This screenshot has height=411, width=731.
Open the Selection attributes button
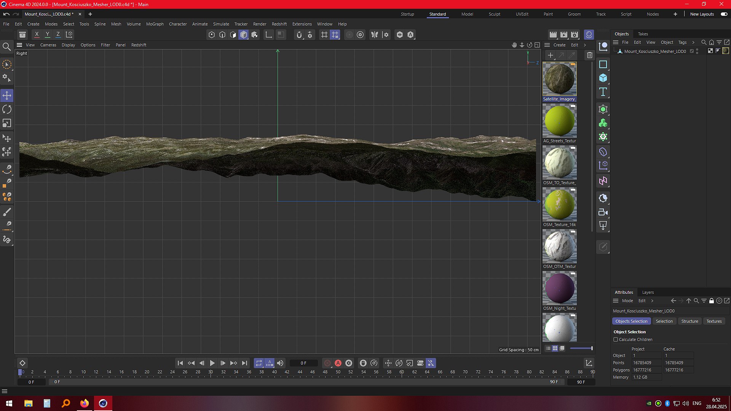coord(664,321)
